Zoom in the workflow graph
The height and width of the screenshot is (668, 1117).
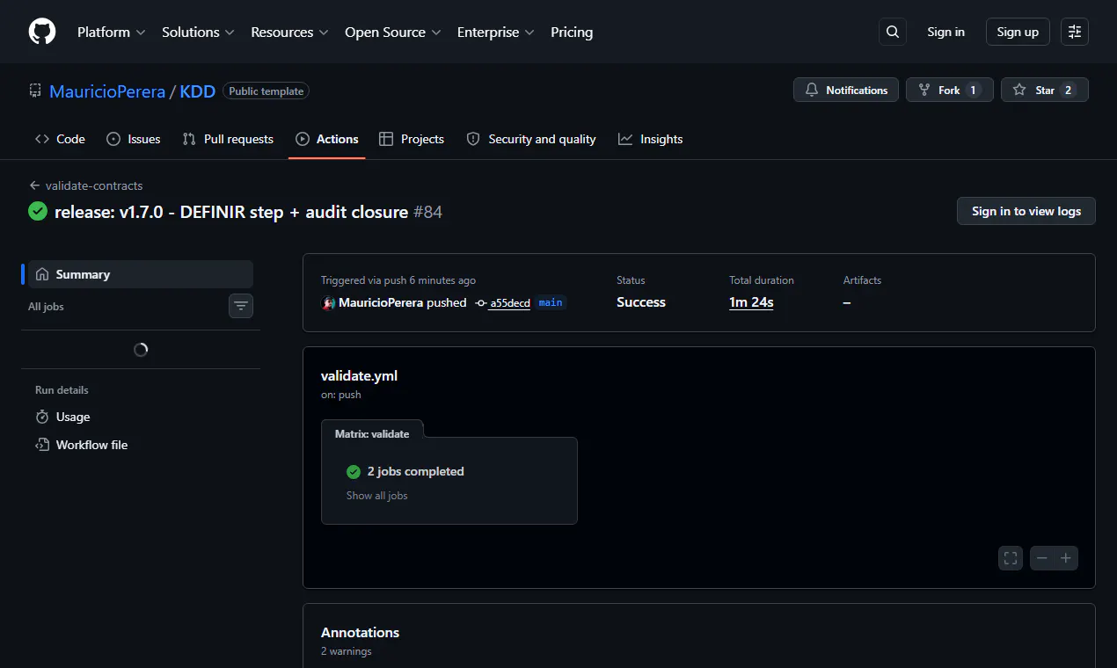(x=1066, y=558)
